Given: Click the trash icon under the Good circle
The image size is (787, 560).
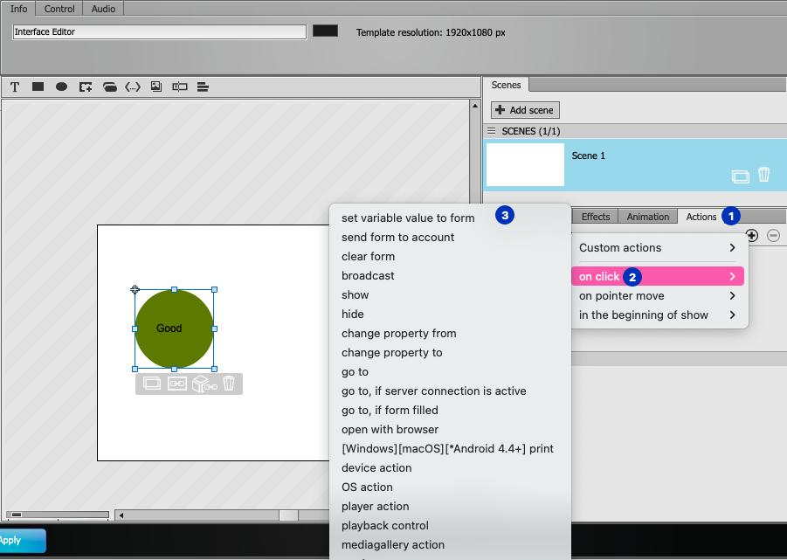Looking at the screenshot, I should pyautogui.click(x=229, y=384).
